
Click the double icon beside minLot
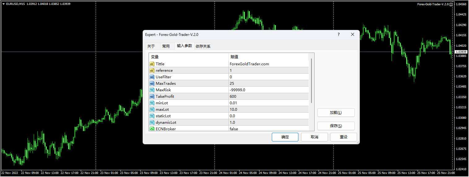click(152, 103)
